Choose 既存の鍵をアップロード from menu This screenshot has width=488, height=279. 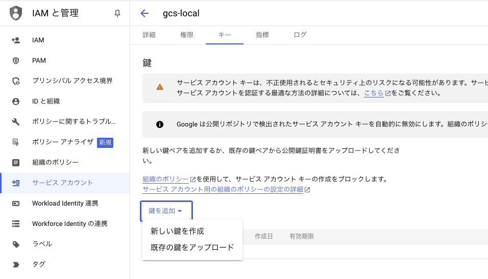(192, 247)
